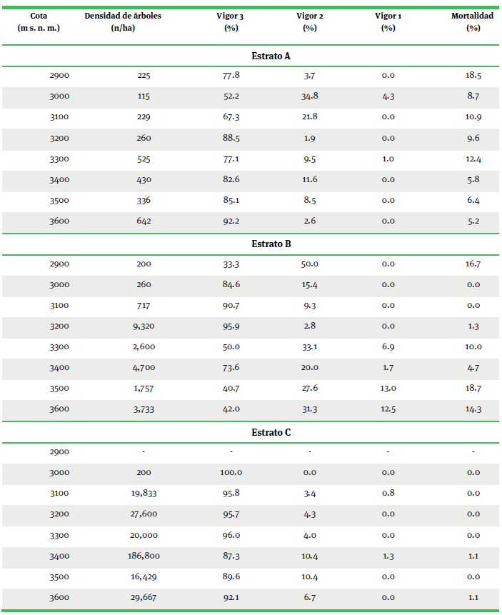
Task: Select the 6.9 Vigor 1 value
Action: 388,347
